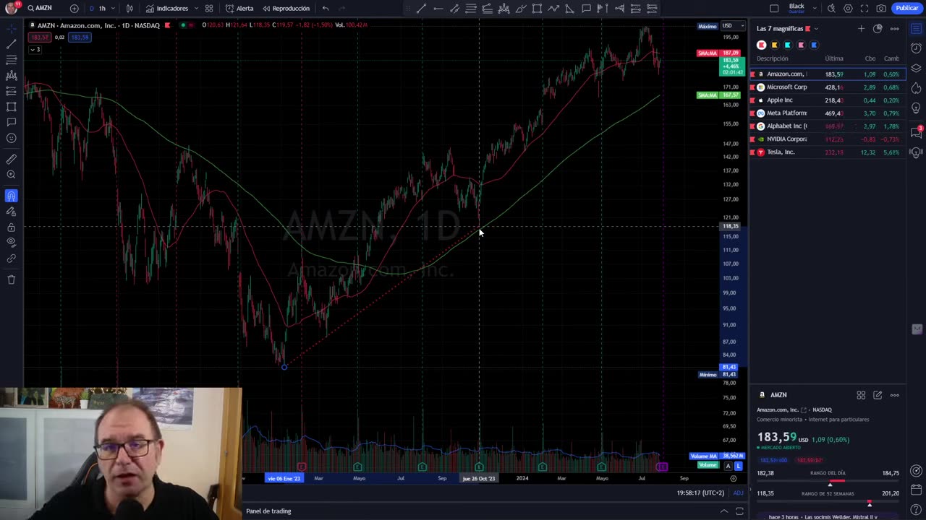926x520 pixels.
Task: Select Apple Inc in watchlist
Action: tap(828, 100)
